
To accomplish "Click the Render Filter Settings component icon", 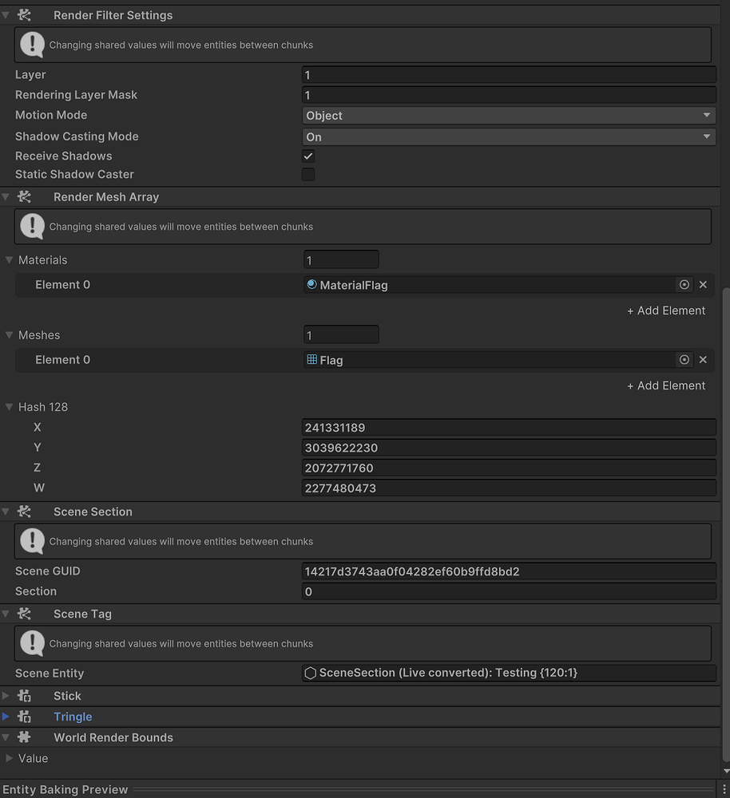I will tap(24, 14).
